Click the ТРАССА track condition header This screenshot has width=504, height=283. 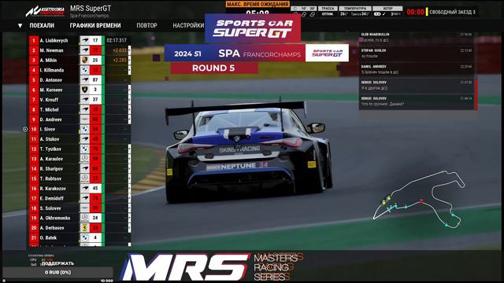[328, 9]
